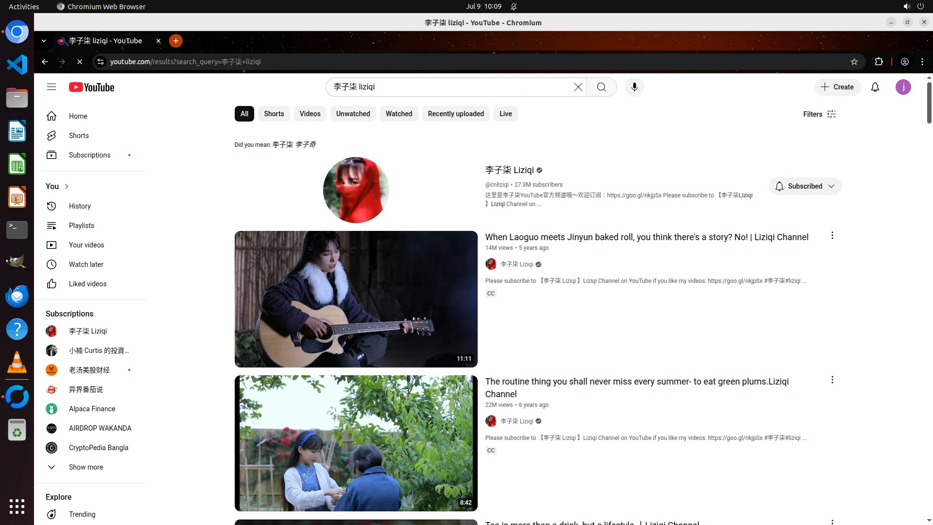Select the Shorts filter tab
The width and height of the screenshot is (933, 525).
[x=274, y=114]
